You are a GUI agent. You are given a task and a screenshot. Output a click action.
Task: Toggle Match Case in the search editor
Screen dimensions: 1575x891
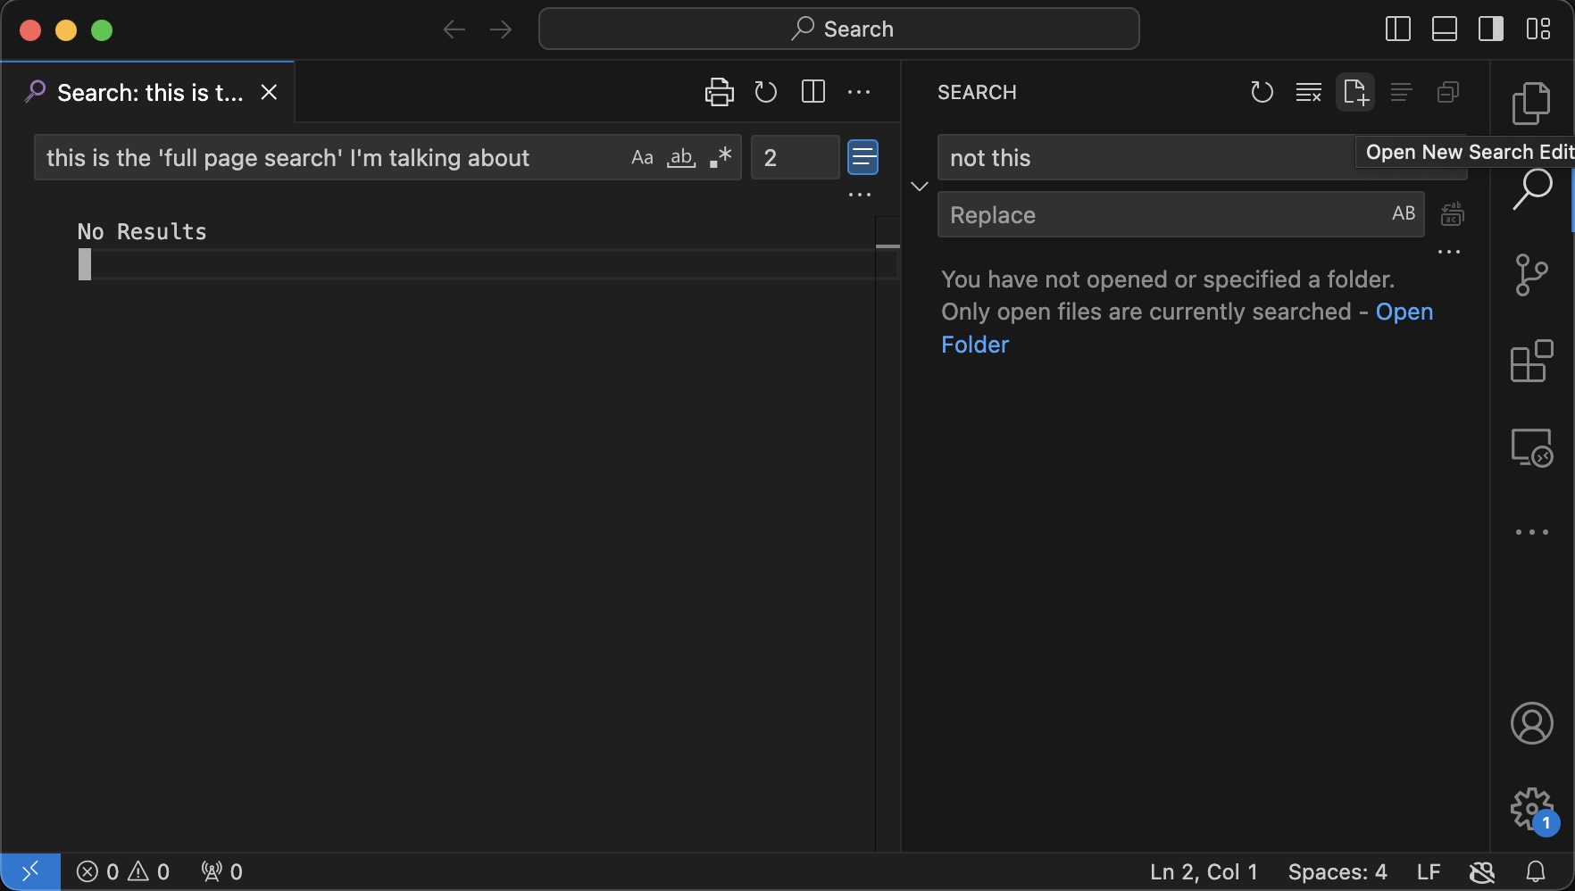(x=641, y=157)
